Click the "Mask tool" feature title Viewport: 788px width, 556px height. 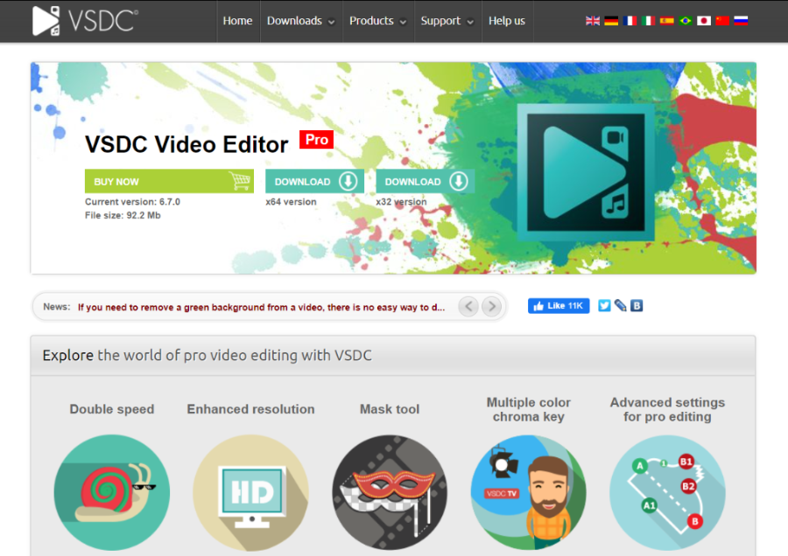(390, 409)
